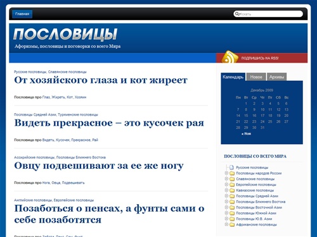Open the Русские пословицы category above first post

coord(30,72)
